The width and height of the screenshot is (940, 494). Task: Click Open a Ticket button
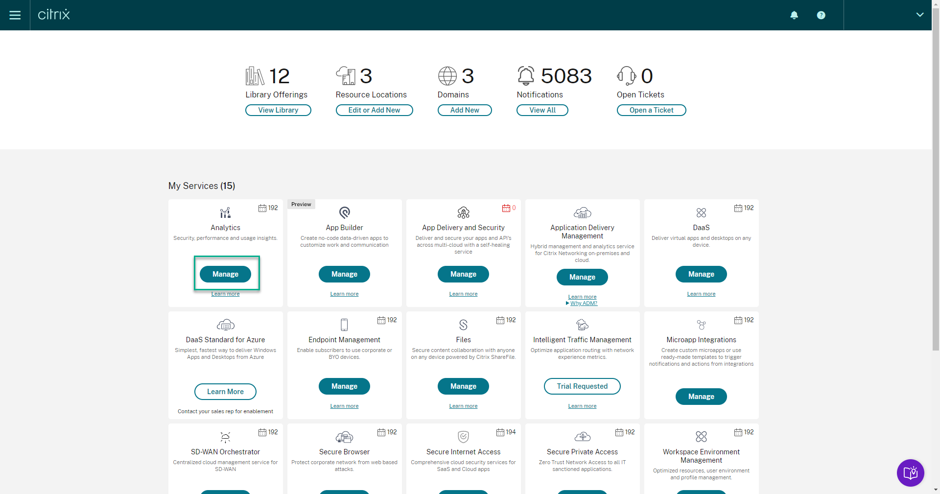click(x=651, y=110)
